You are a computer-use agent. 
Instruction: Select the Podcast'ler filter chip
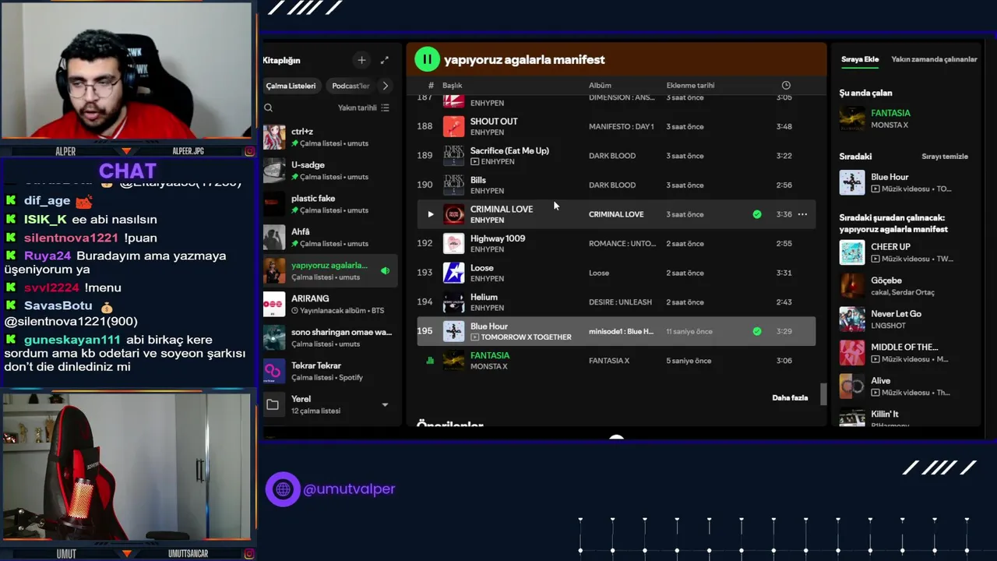[351, 86]
